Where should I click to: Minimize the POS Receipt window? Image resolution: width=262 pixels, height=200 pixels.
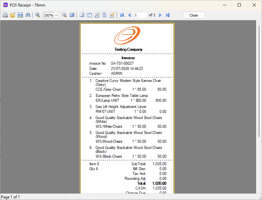tap(225, 5)
